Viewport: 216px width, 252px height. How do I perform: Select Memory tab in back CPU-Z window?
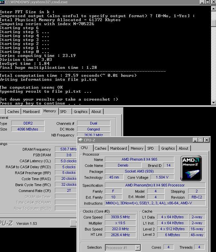(x=50, y=111)
